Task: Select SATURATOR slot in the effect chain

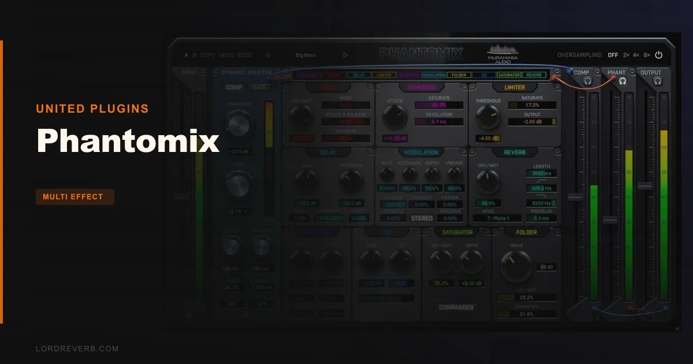Action: (x=509, y=75)
